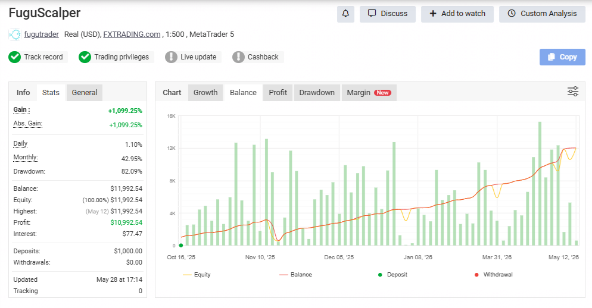Open chart settings sliders icon
This screenshot has width=592, height=308.
573,92
